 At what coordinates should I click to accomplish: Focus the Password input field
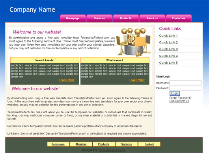pyautogui.click(x=185, y=88)
